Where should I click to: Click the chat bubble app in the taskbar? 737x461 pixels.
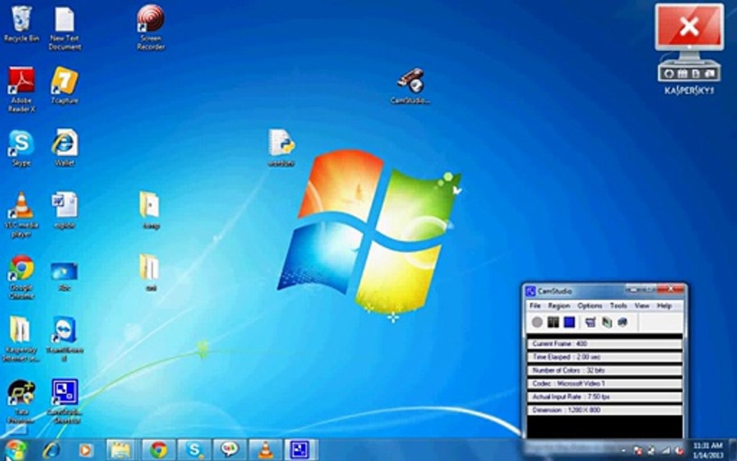pyautogui.click(x=230, y=450)
